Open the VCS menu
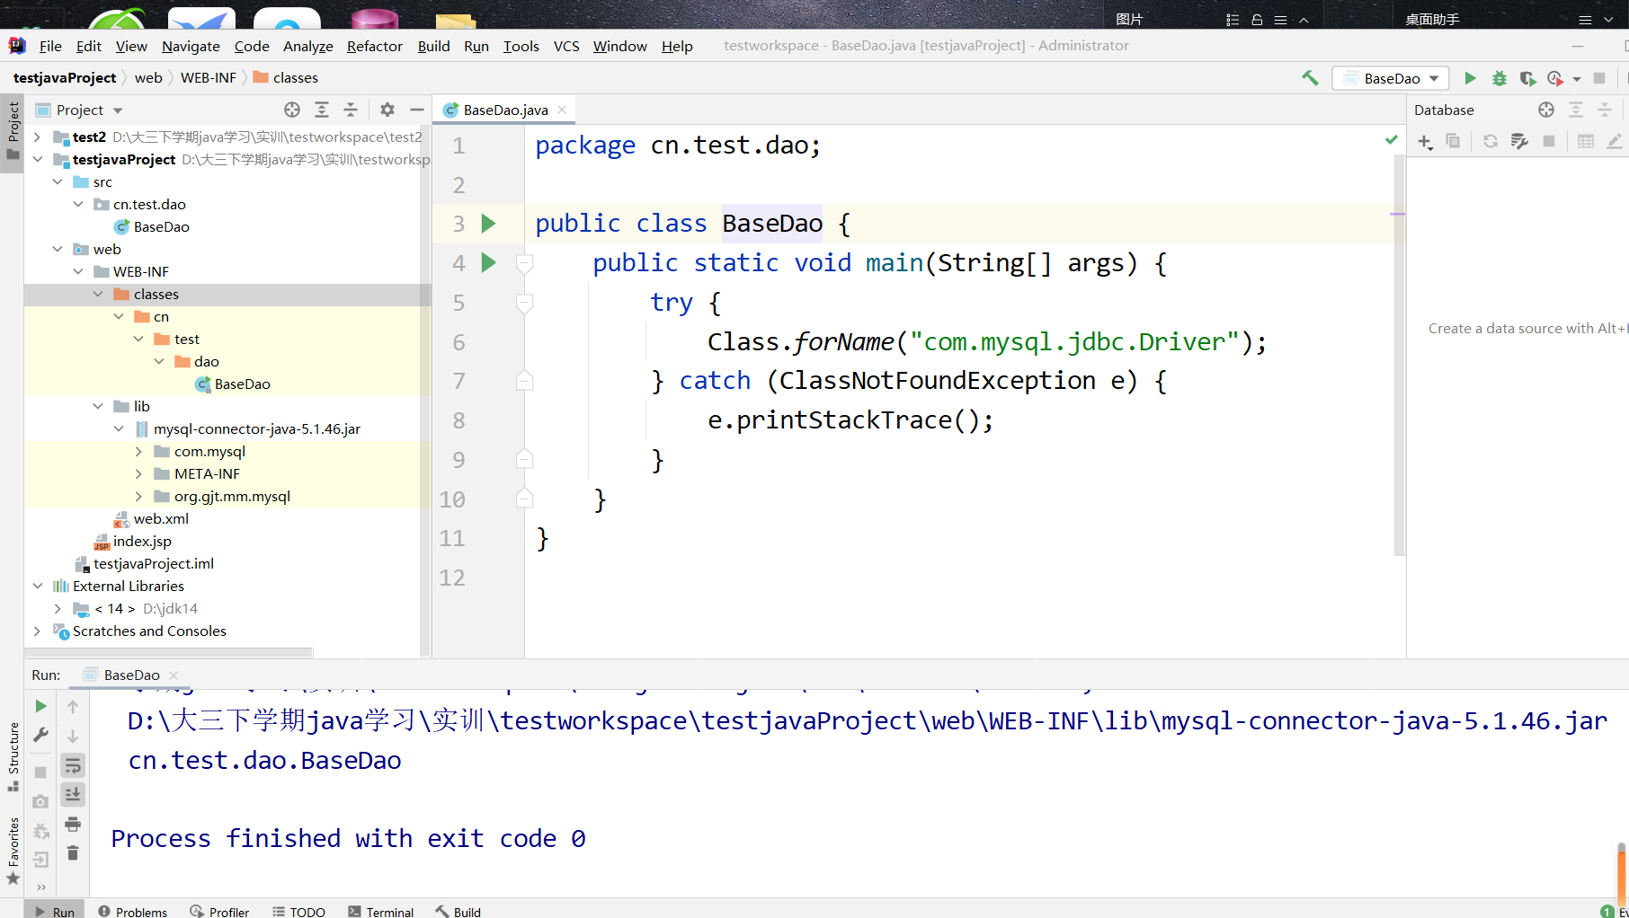The width and height of the screenshot is (1629, 918). click(x=566, y=46)
